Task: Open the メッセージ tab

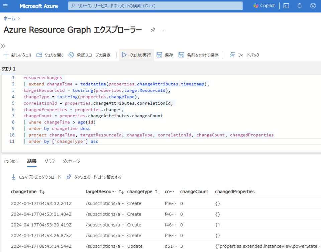Action: click(x=71, y=161)
